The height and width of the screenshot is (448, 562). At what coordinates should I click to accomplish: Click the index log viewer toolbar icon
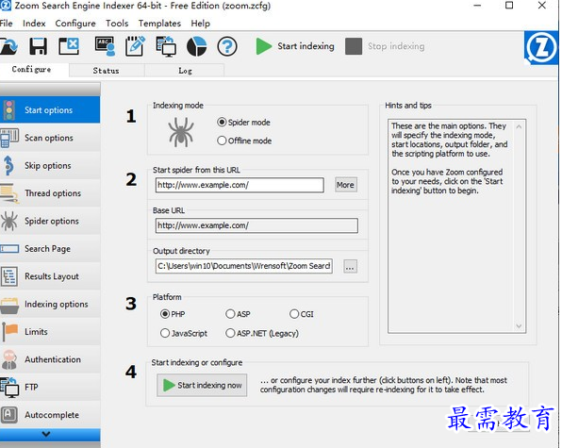coord(105,46)
